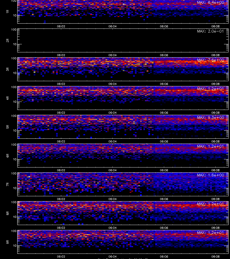Click the 100 y-axis label of panel 5R
Image resolution: width=230 pixels, height=259 pixels.
point(14,116)
